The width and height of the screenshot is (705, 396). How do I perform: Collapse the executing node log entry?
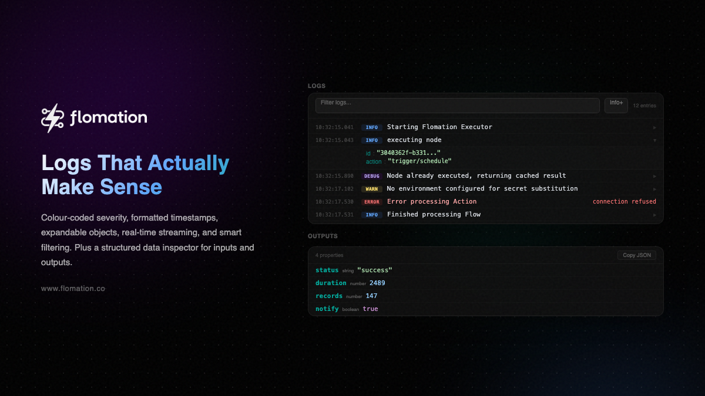[654, 140]
